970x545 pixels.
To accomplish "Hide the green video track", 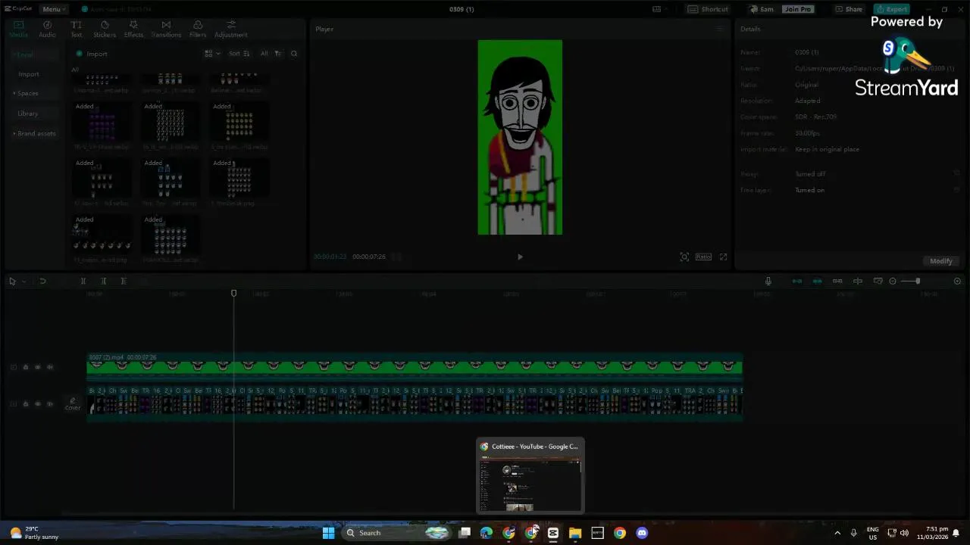I will [x=38, y=367].
